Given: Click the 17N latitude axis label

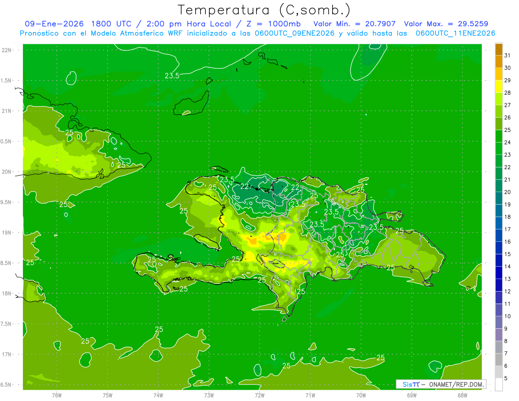Looking at the screenshot, I should coord(6,354).
